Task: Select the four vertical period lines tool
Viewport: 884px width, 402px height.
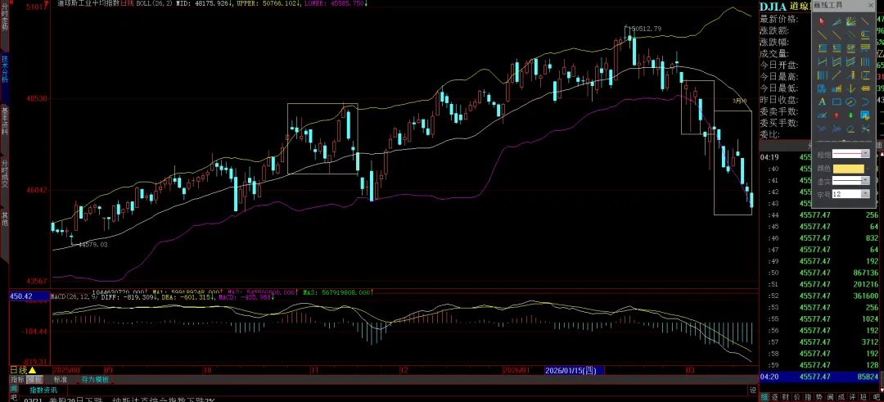Action: 865,61
